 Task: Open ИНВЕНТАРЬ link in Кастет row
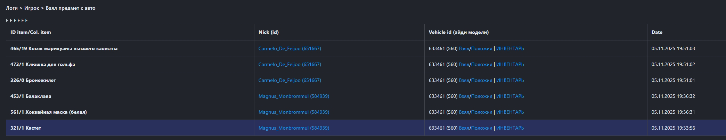510,128
